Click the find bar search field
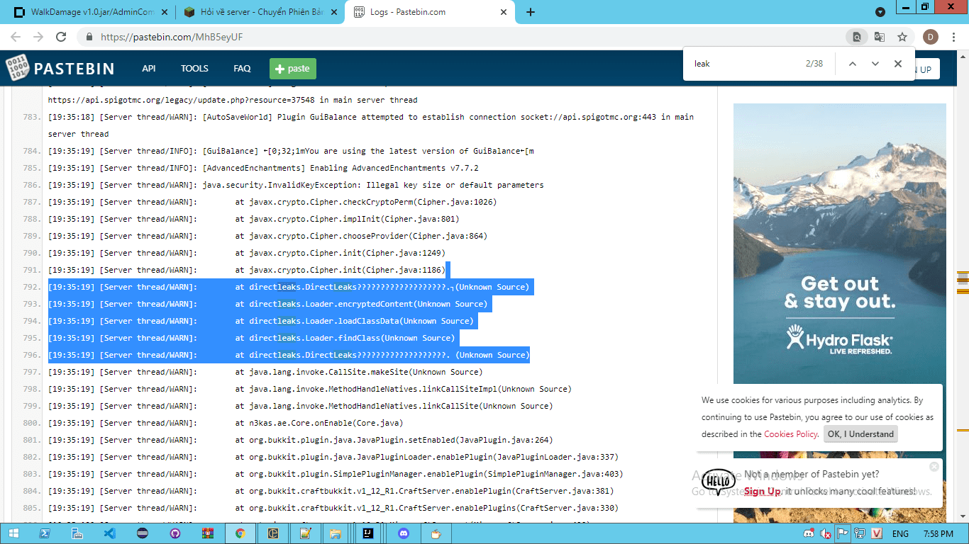 tap(745, 64)
